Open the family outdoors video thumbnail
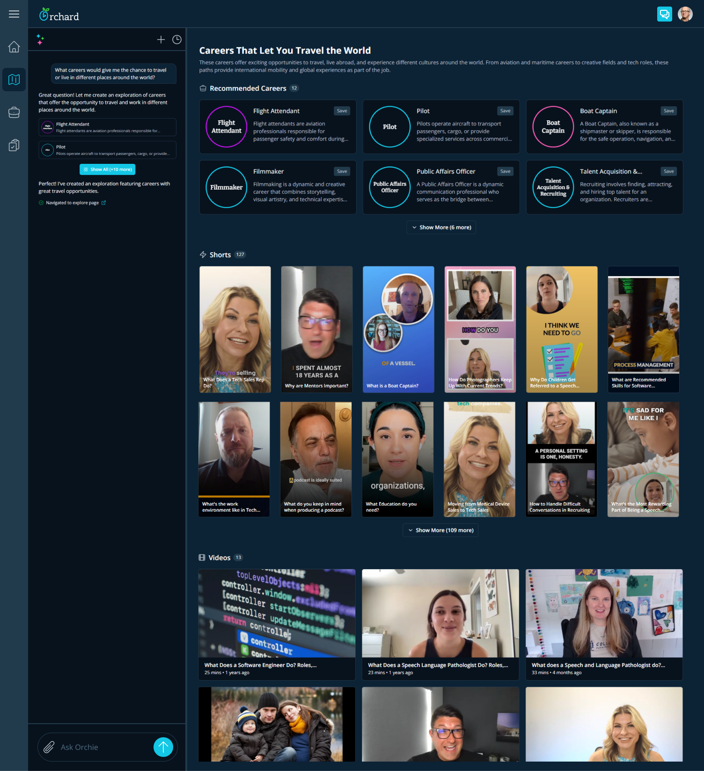 pyautogui.click(x=277, y=724)
